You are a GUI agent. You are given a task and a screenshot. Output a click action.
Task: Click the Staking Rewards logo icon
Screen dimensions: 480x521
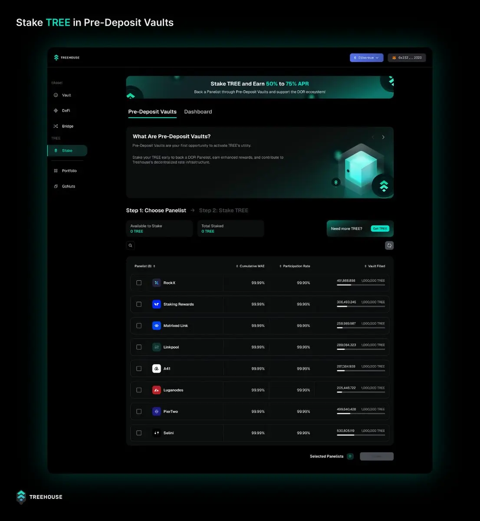[x=157, y=304]
